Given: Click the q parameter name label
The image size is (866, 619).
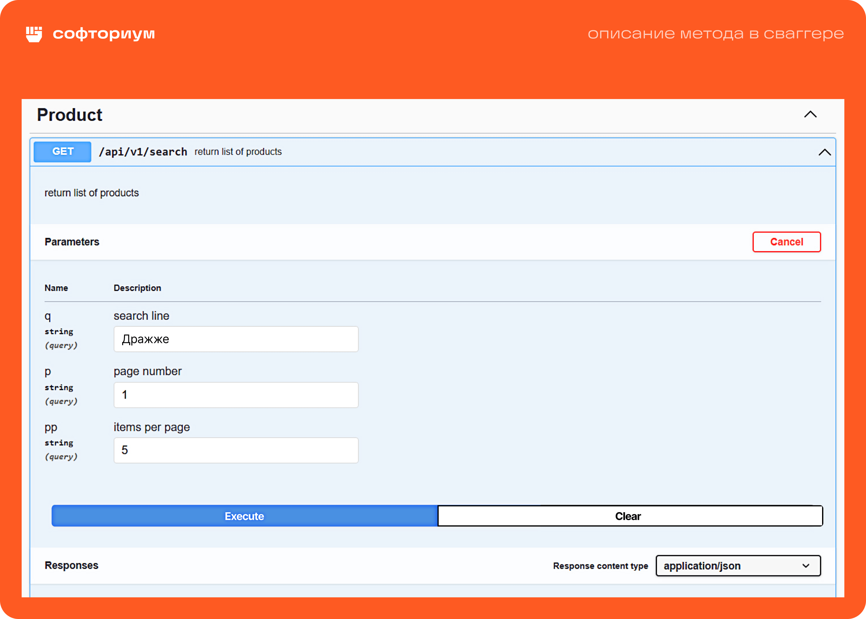Looking at the screenshot, I should click(x=48, y=316).
